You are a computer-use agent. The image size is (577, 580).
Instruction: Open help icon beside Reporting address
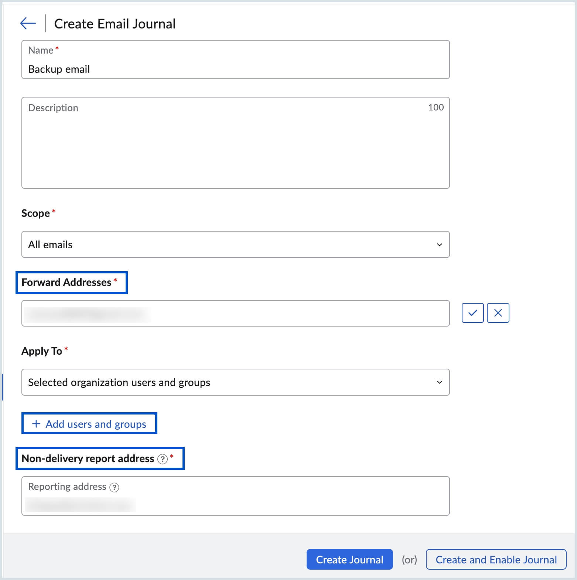coord(115,487)
